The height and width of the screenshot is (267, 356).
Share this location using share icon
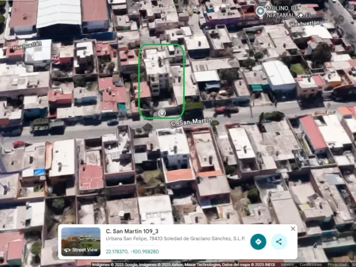(x=279, y=241)
